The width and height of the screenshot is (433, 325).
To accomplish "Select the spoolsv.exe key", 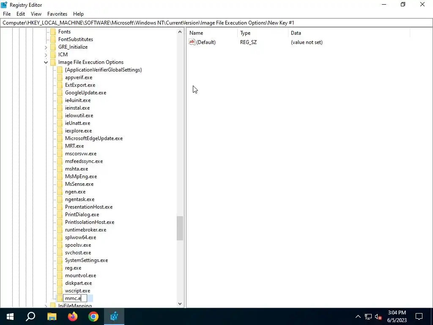I will [78, 245].
